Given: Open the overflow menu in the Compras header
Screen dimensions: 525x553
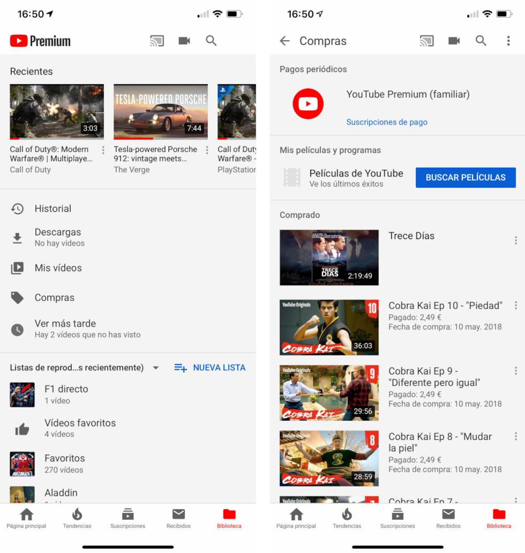Looking at the screenshot, I should (508, 41).
